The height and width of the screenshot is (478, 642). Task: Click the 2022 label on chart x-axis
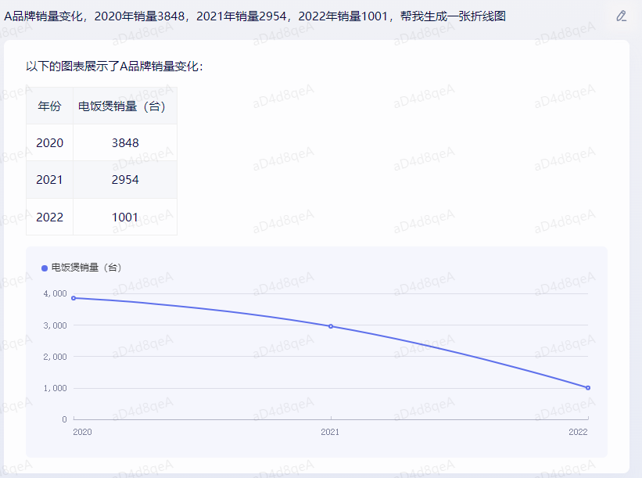click(578, 432)
